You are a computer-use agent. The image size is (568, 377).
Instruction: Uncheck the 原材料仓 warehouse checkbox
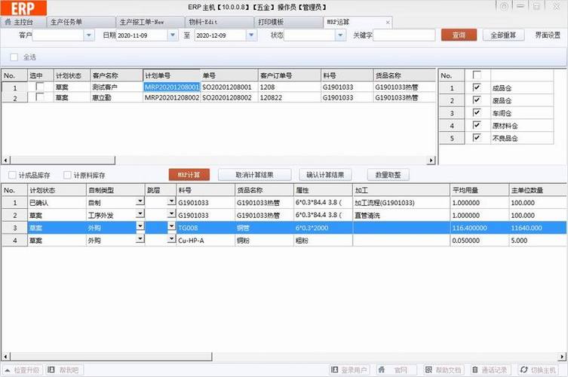476,125
